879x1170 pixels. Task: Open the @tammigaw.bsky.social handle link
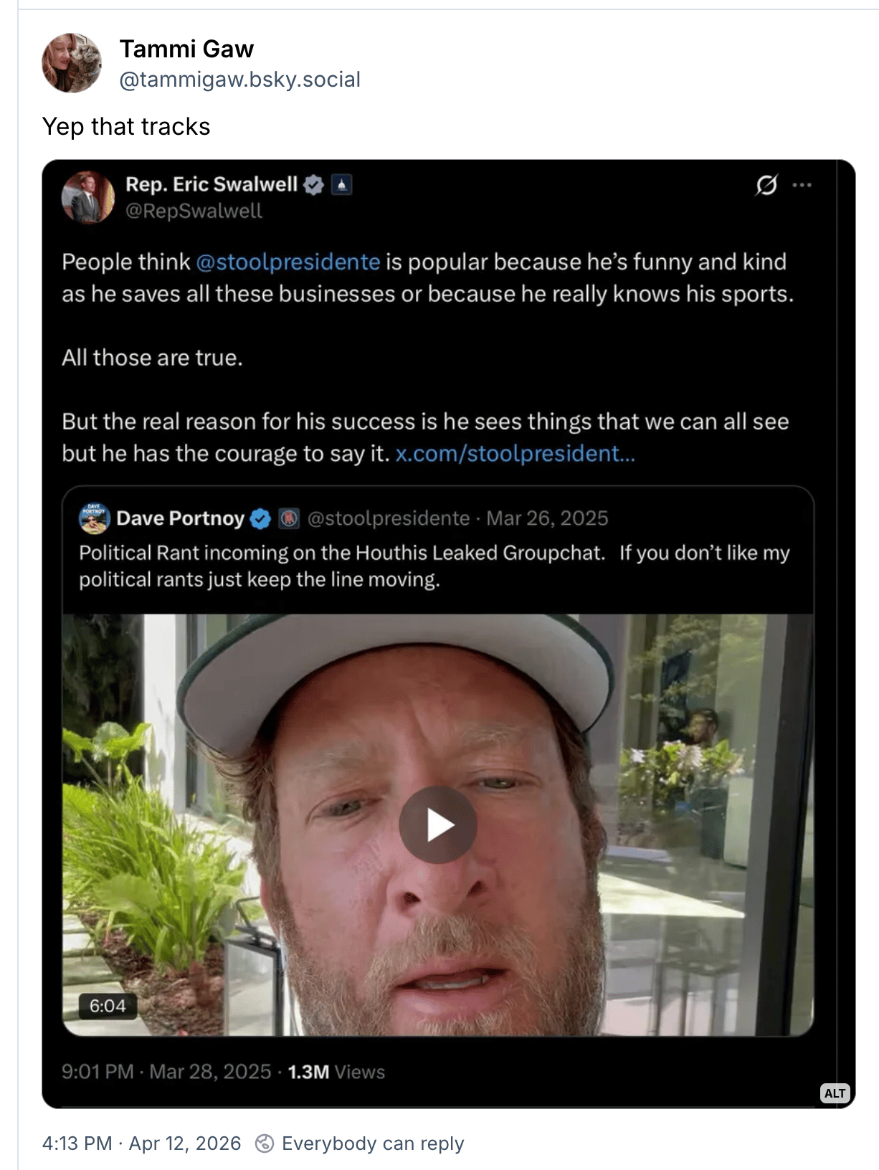coord(239,80)
